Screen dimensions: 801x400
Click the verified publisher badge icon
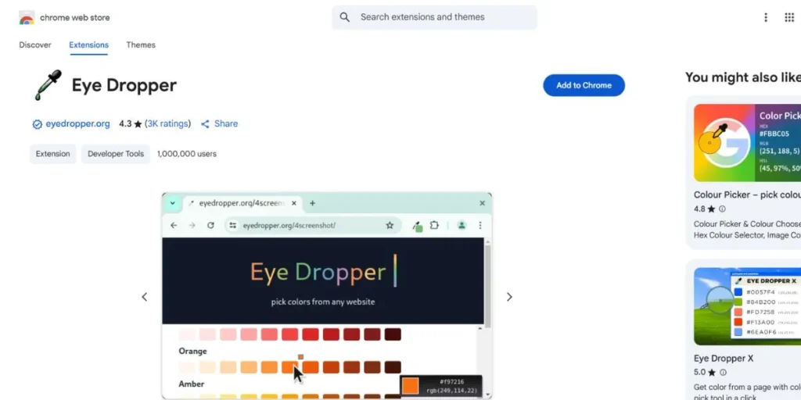pyautogui.click(x=37, y=124)
